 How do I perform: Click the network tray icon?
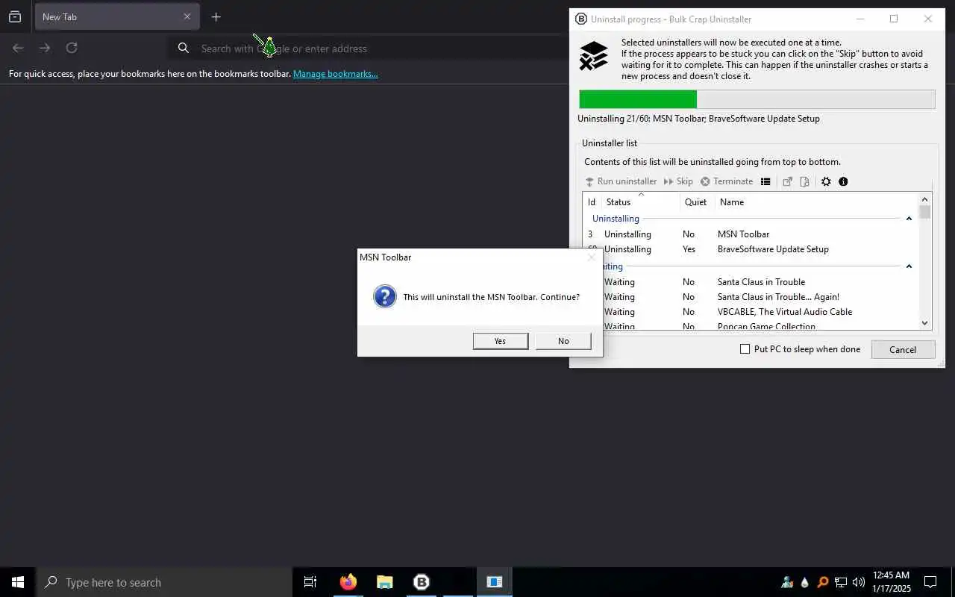[x=841, y=582]
